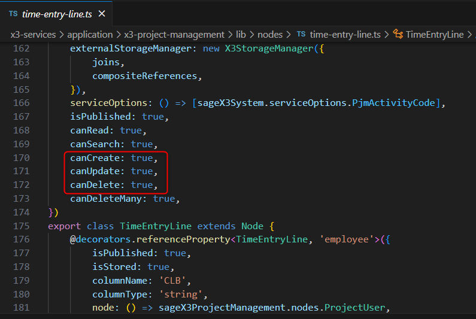Open nodes breadcrumb segment
476x319 pixels.
pyautogui.click(x=270, y=35)
